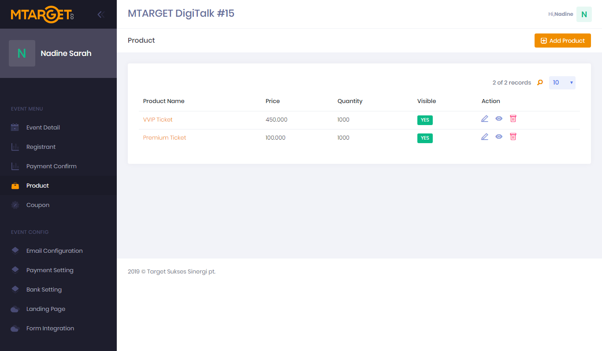Click the VVIP Ticket quantity 1000
This screenshot has height=351, width=602.
pyautogui.click(x=343, y=119)
